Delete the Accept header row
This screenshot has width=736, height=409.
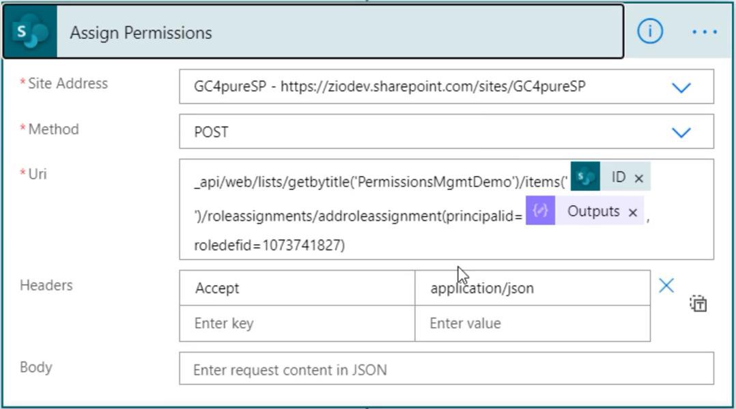[666, 286]
